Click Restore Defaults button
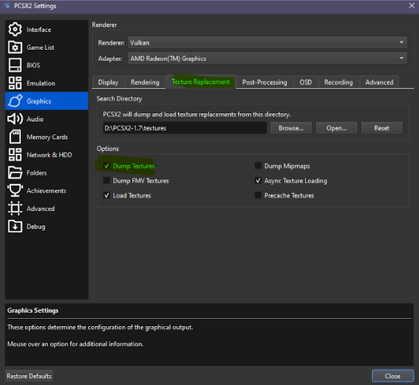The image size is (419, 385). tap(29, 376)
